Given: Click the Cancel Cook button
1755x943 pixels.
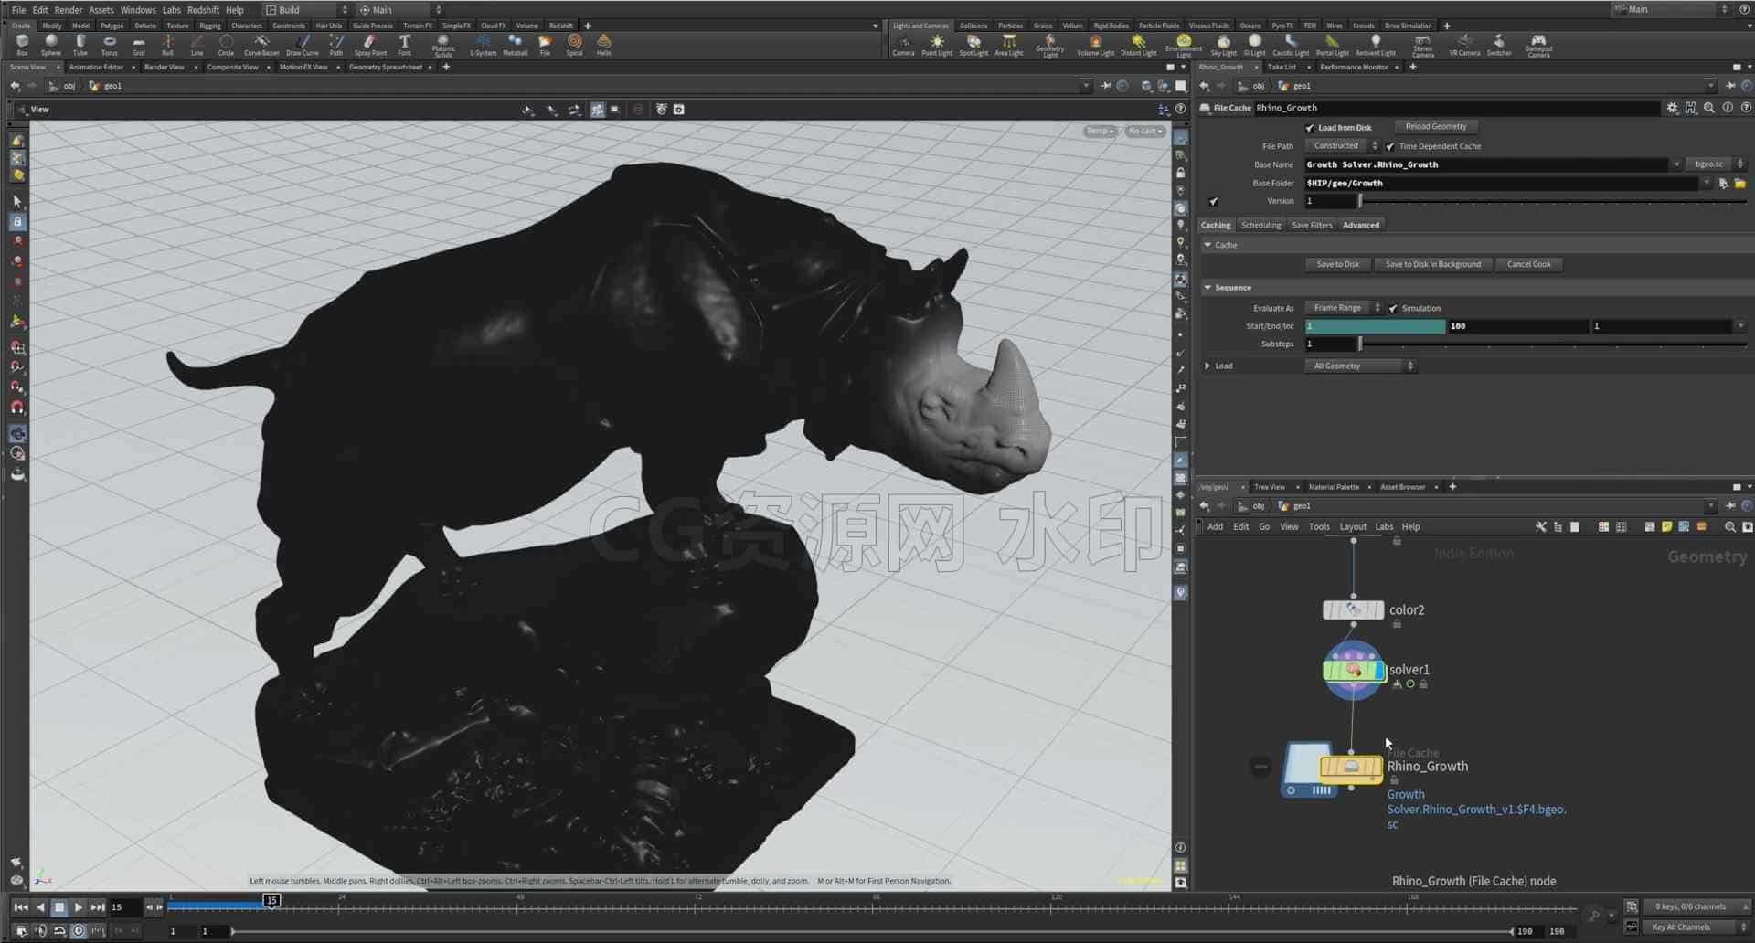Looking at the screenshot, I should (1528, 264).
